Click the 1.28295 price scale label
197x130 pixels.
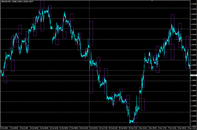click(193, 96)
